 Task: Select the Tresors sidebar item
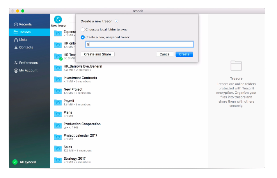[x=30, y=32]
